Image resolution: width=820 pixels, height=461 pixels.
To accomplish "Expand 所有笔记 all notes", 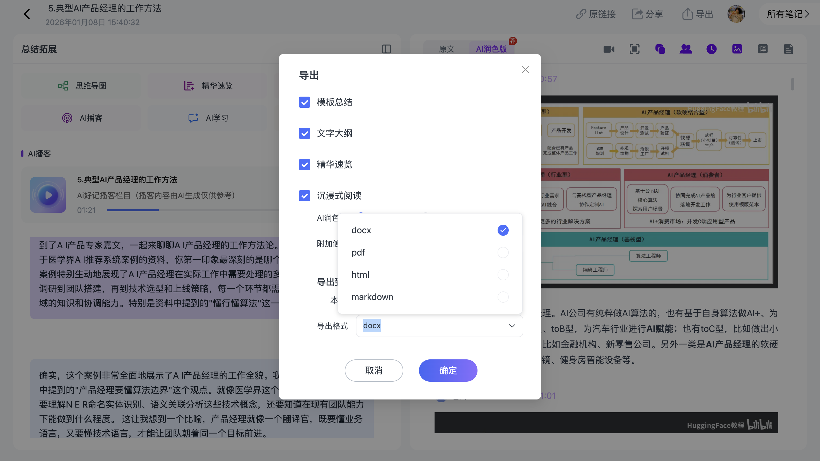I will (788, 14).
